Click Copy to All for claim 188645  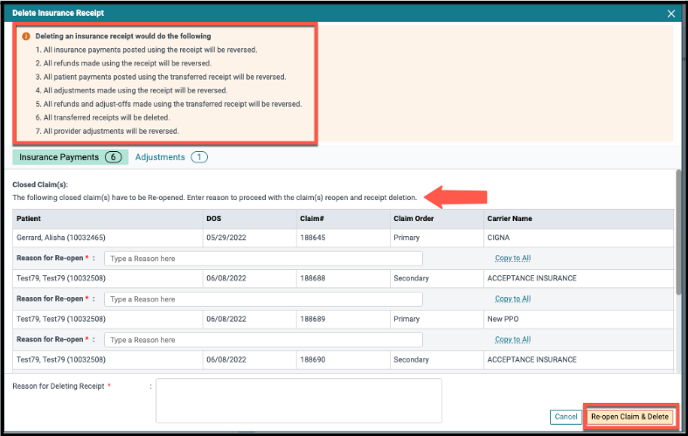pos(512,258)
